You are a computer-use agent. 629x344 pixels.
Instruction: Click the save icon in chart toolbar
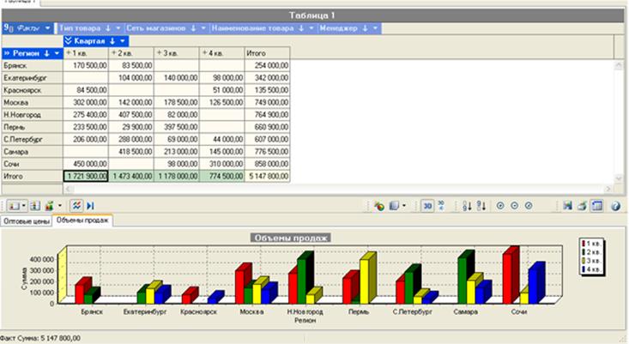[567, 206]
